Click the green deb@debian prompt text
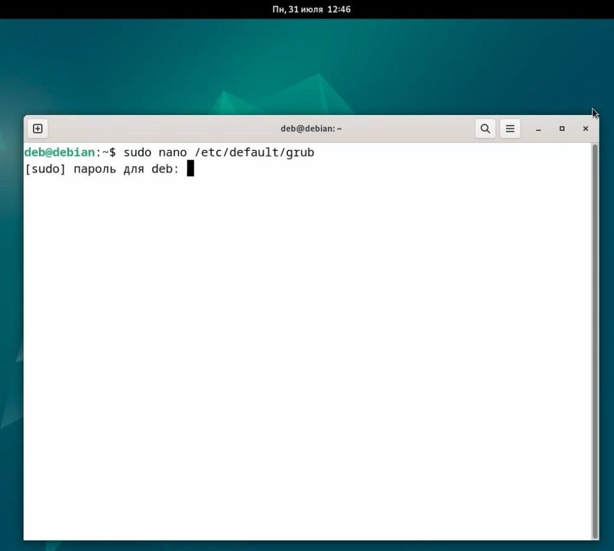 click(x=59, y=152)
